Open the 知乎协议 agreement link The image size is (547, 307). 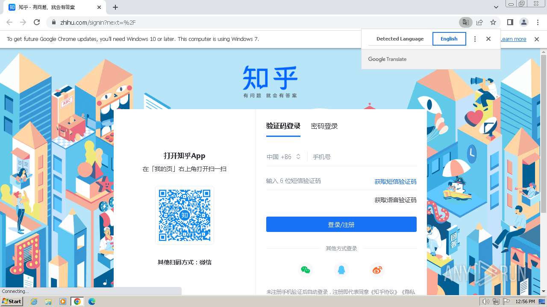385,292
